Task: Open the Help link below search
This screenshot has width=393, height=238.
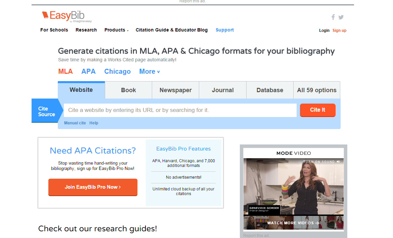Action: point(94,123)
